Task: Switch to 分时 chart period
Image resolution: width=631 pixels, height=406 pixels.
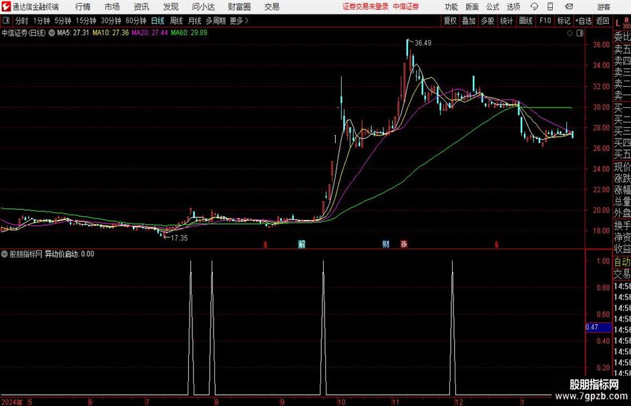Action: pyautogui.click(x=21, y=21)
